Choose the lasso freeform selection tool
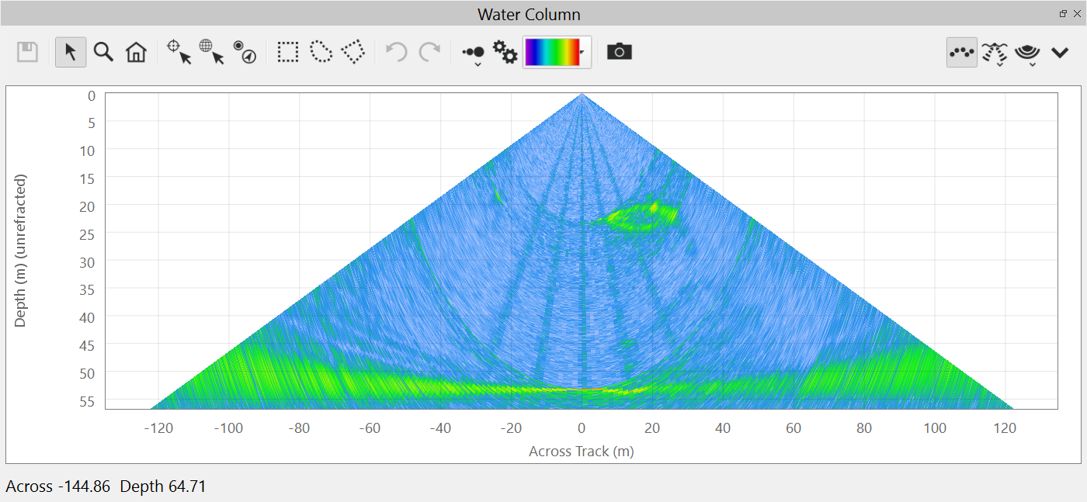This screenshot has height=502, width=1087. 321,52
